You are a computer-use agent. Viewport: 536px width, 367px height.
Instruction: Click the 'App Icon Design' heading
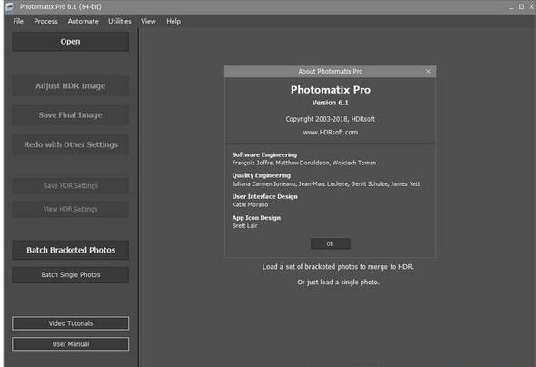tap(256, 218)
